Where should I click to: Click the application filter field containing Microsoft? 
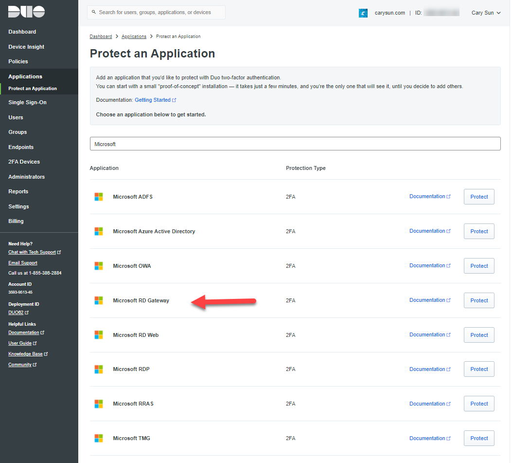pos(295,144)
